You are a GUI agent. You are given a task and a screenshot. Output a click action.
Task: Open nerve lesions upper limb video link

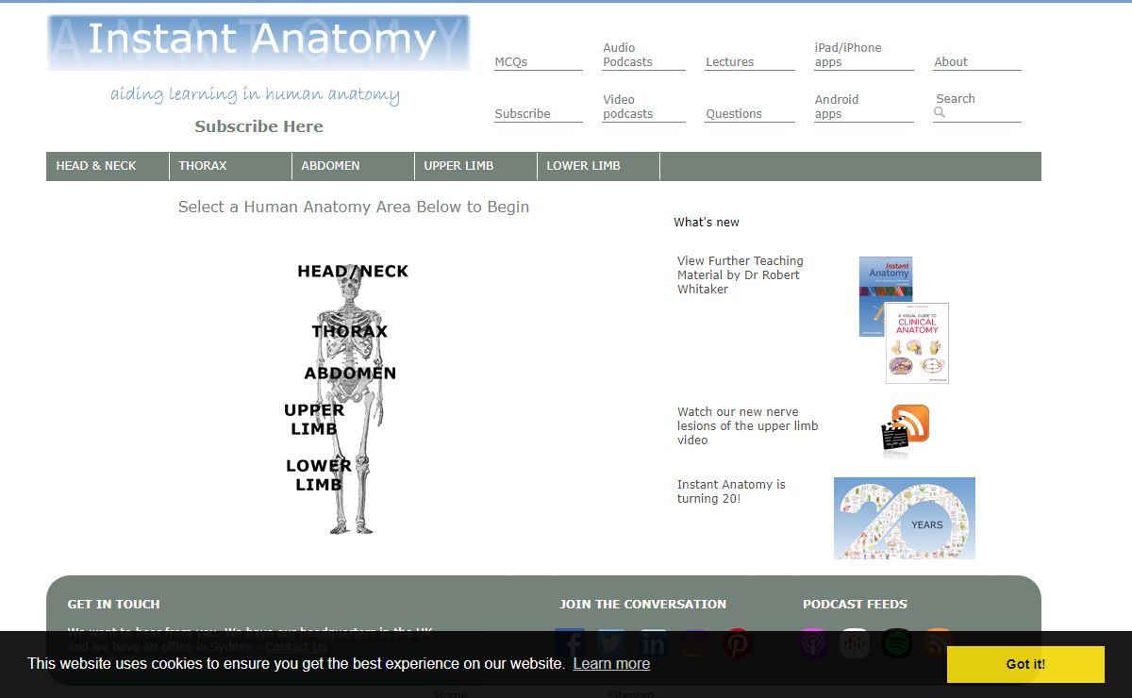click(x=747, y=426)
